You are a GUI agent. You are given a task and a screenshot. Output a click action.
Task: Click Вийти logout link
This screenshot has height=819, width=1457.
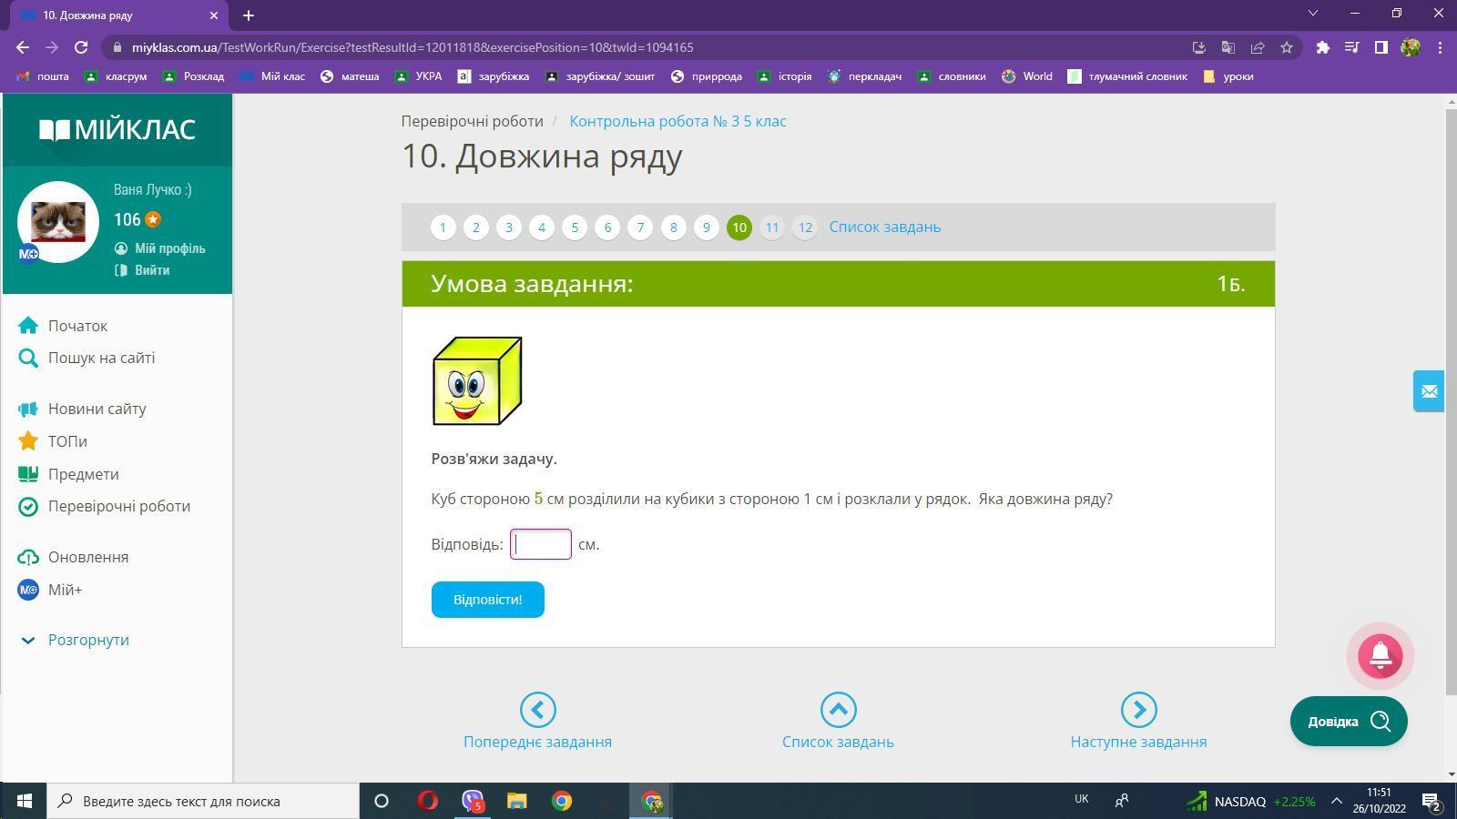pos(142,270)
